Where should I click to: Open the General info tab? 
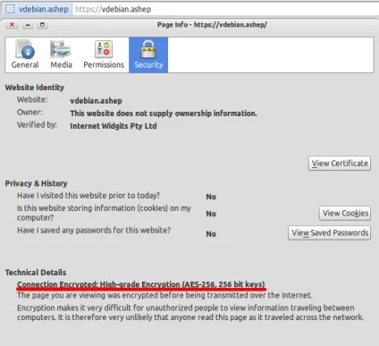pyautogui.click(x=25, y=55)
